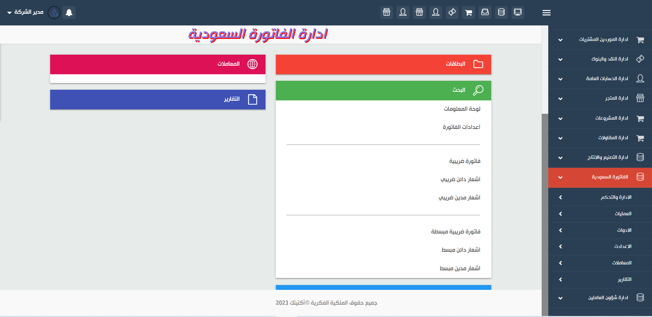
Task: Expand ادارة المقاولات with its chevron
Action: 561,138
